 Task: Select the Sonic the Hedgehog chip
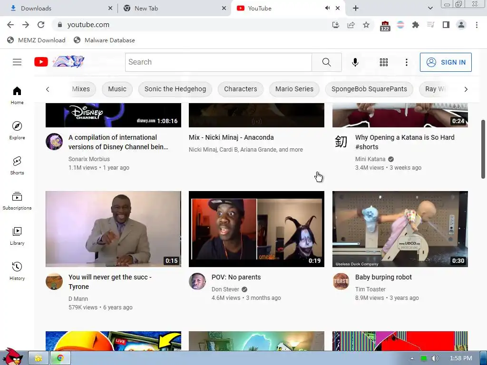pyautogui.click(x=175, y=89)
